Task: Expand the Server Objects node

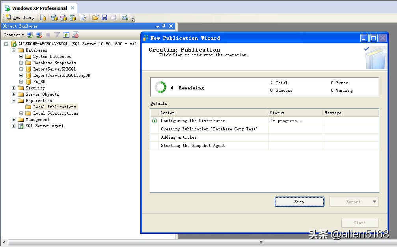Action: tap(14, 95)
